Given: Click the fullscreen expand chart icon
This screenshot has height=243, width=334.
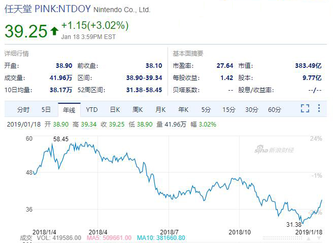Looking at the screenshot, I should pyautogui.click(x=305, y=108).
